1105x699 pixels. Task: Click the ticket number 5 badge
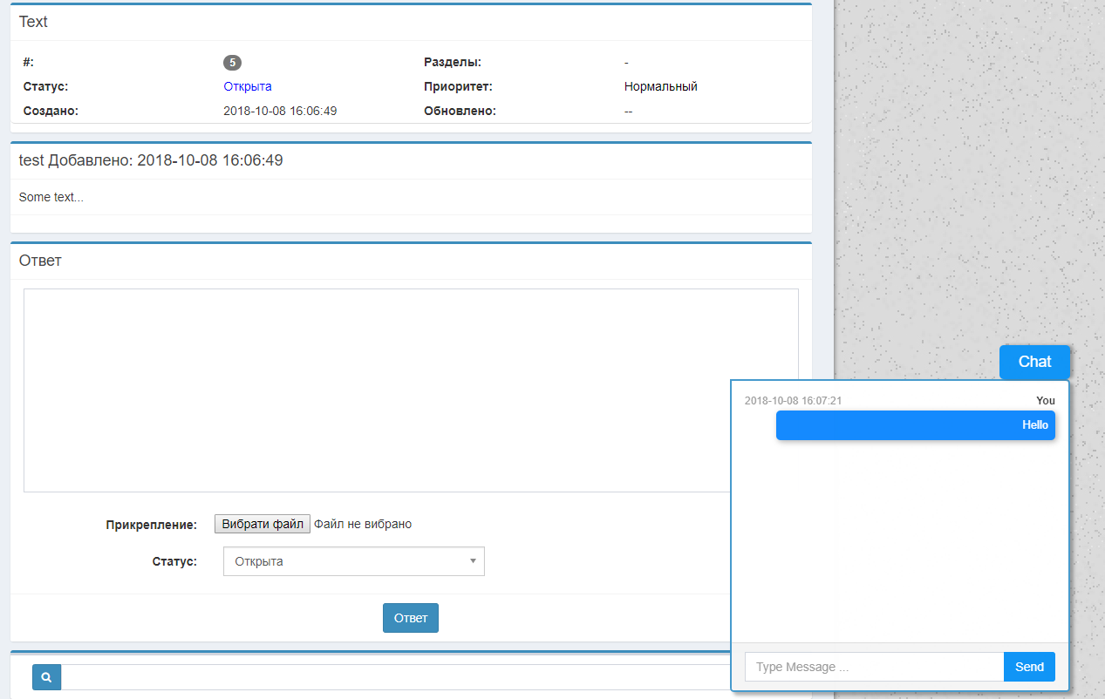(x=232, y=62)
